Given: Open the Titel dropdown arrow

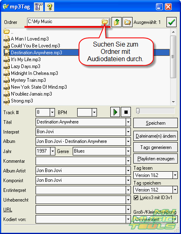Looking at the screenshot, I should pyautogui.click(x=128, y=122).
